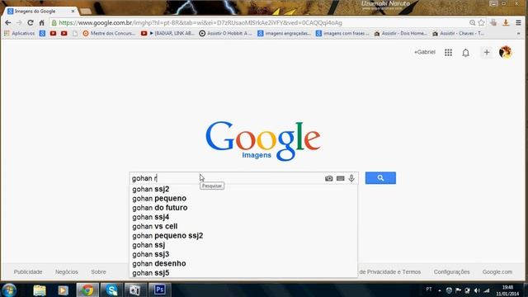Choose suggestion gohan ssj5
528x297 pixels.
(x=243, y=273)
